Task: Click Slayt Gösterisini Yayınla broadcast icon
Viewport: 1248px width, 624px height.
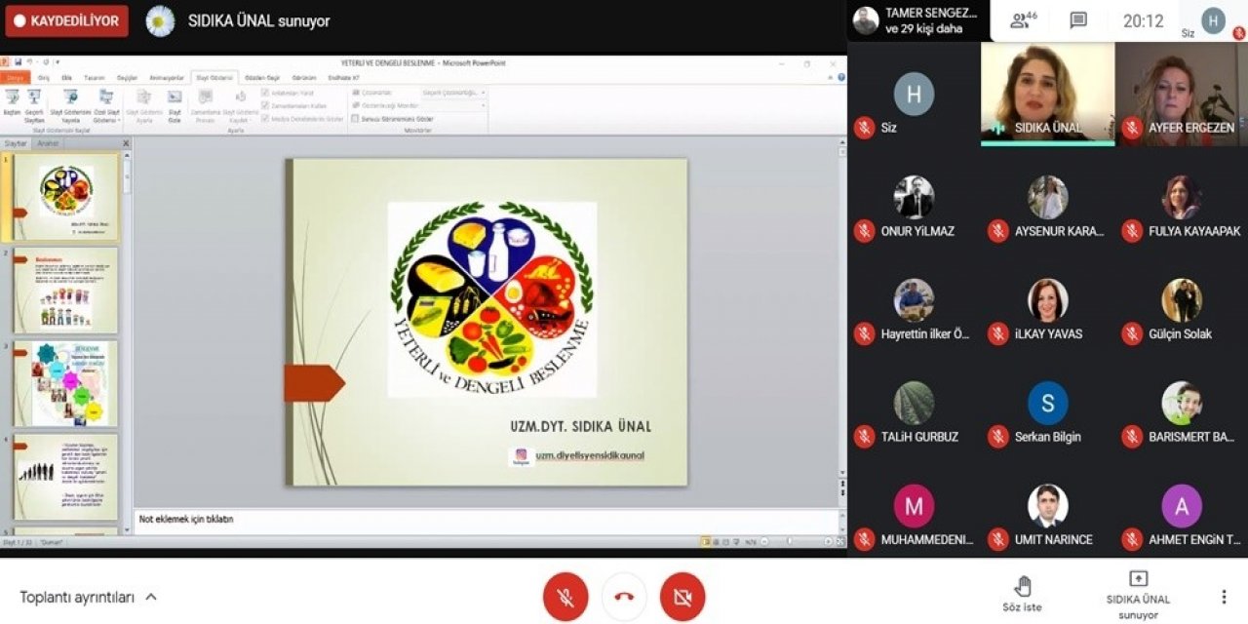Action: click(70, 105)
